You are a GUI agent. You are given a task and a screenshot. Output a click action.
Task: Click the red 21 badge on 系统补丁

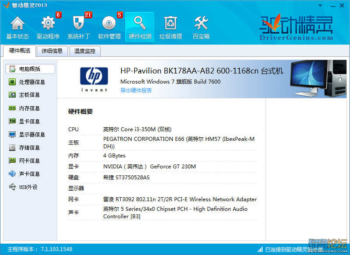[88, 15]
